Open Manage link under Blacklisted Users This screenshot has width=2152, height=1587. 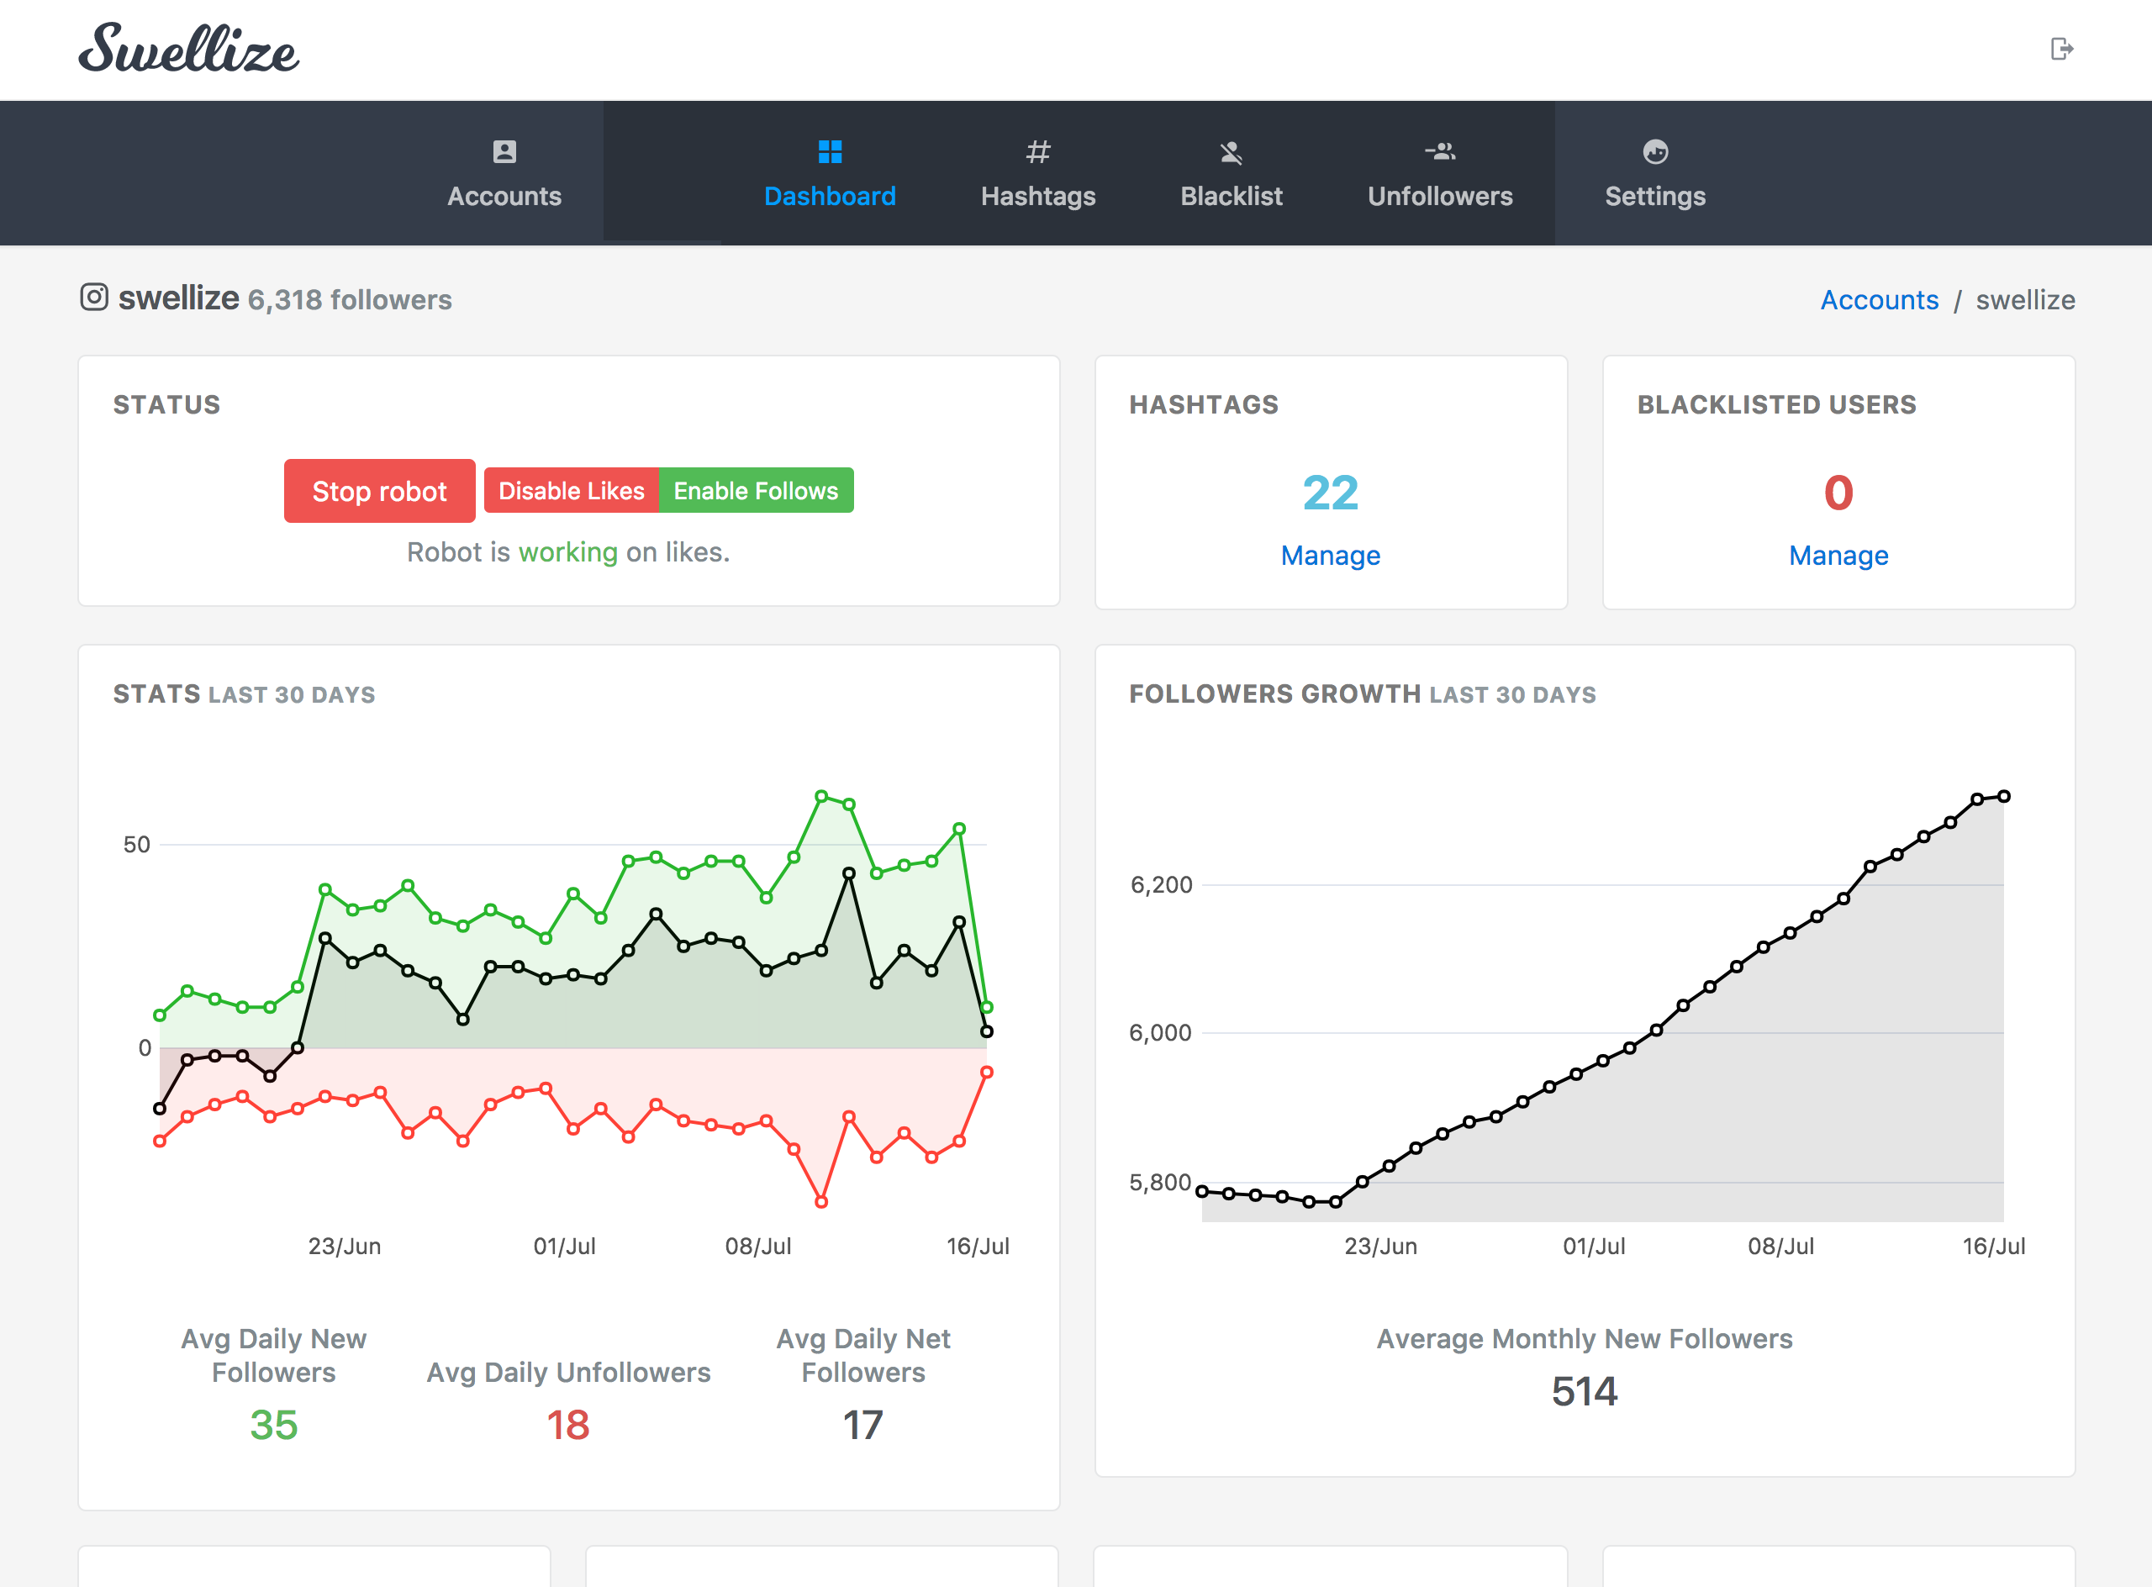point(1838,556)
